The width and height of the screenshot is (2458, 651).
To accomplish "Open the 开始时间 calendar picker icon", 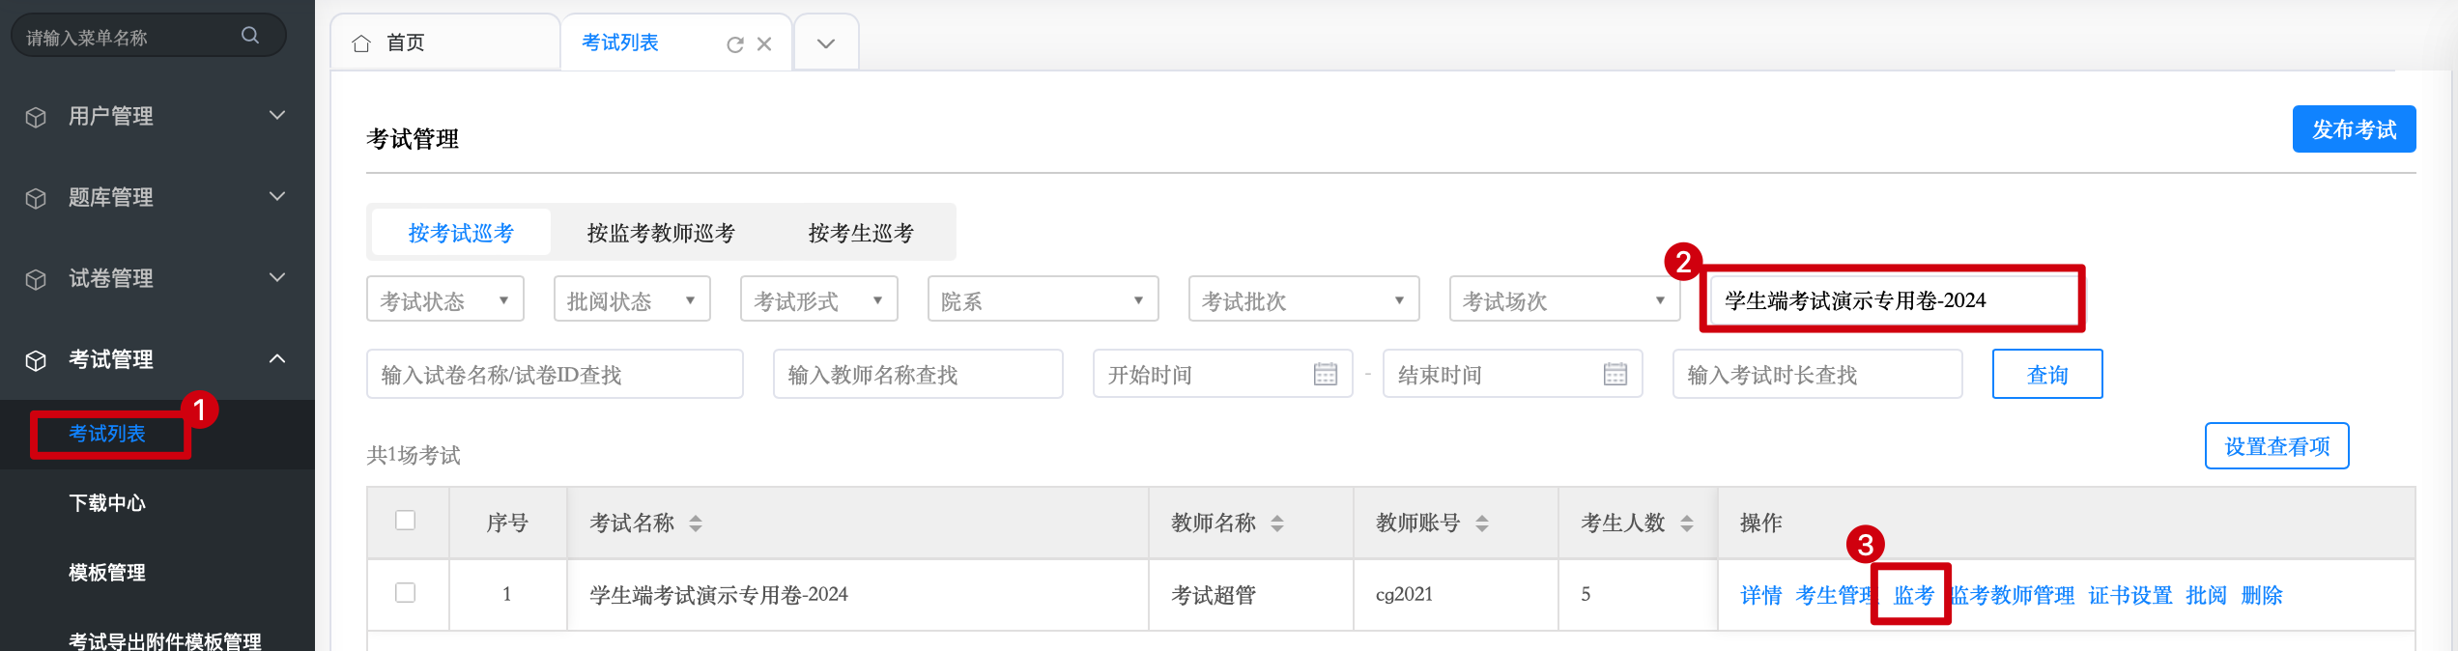I will [x=1326, y=375].
